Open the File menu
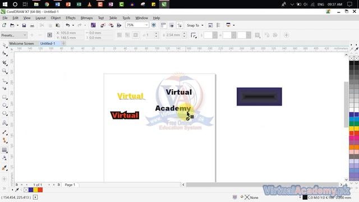The image size is (359, 202). (5, 18)
